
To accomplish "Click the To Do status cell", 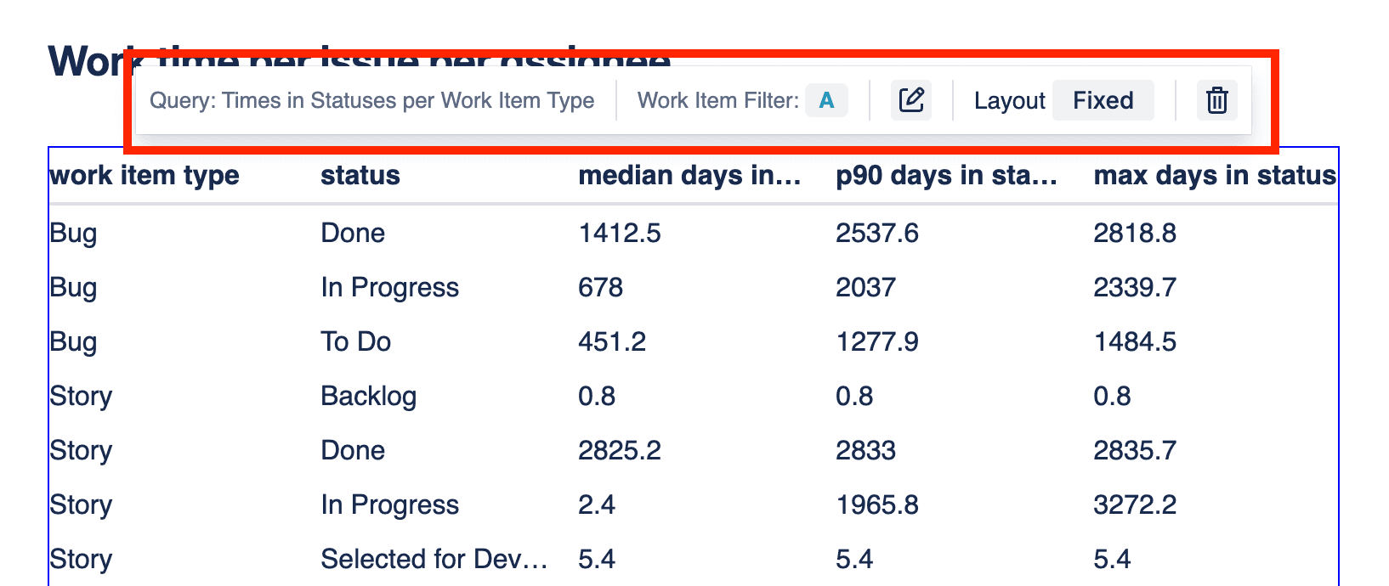I will pos(356,341).
